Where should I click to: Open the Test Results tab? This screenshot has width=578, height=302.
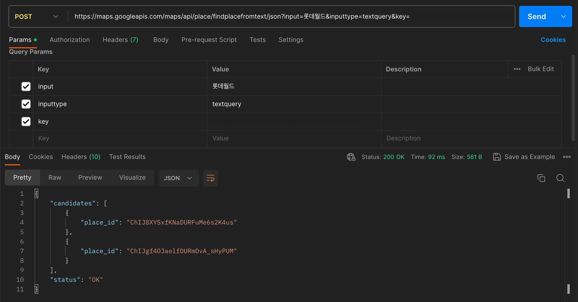(x=127, y=157)
